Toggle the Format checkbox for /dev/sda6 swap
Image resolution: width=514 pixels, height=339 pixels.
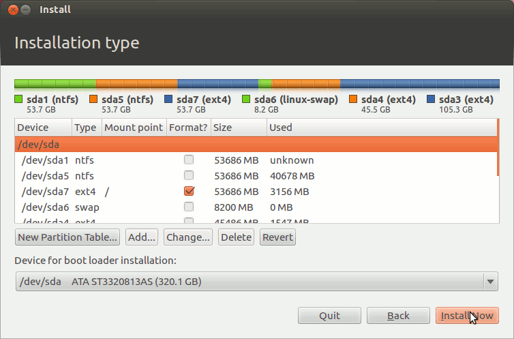pyautogui.click(x=189, y=207)
